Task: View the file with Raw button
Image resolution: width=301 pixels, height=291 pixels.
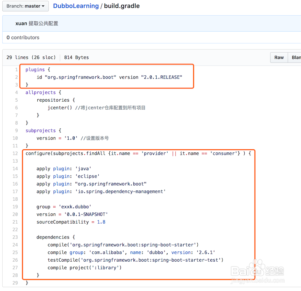Action: pyautogui.click(x=279, y=58)
